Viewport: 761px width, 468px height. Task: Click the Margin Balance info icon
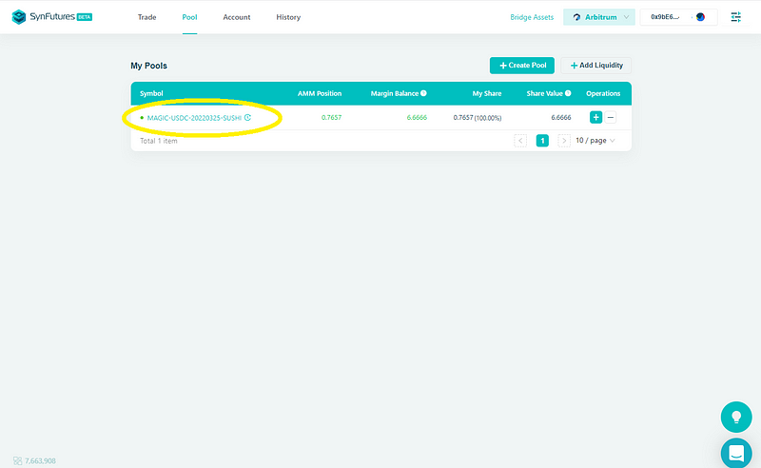coord(423,93)
